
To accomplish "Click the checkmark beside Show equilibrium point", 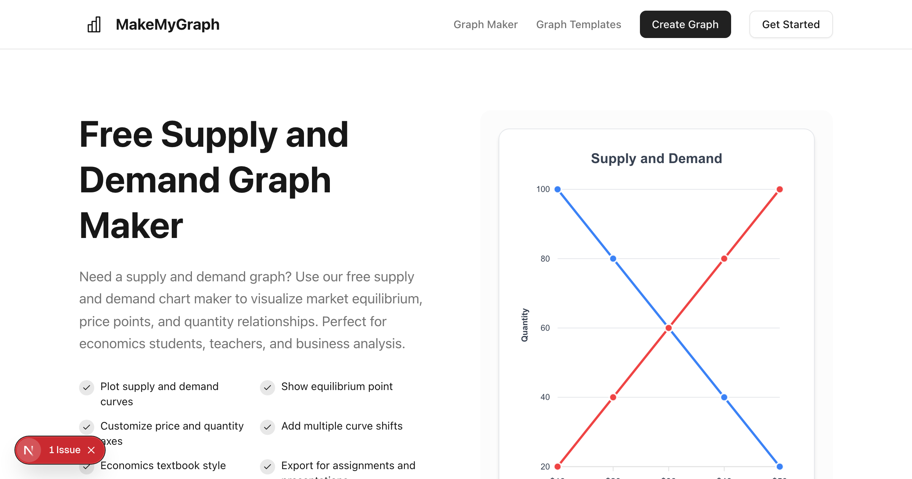I will click(x=268, y=388).
